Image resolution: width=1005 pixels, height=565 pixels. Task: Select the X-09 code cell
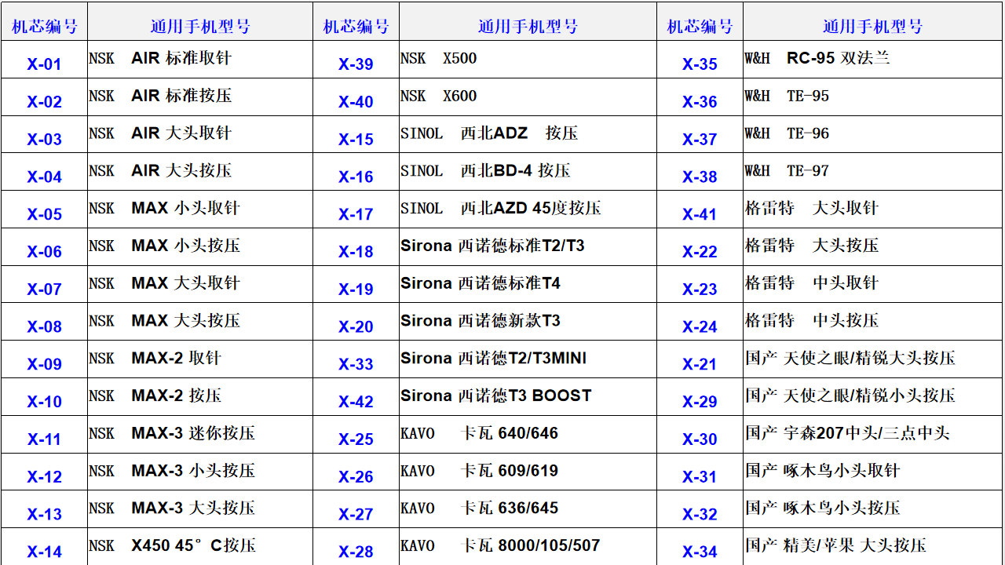(44, 359)
